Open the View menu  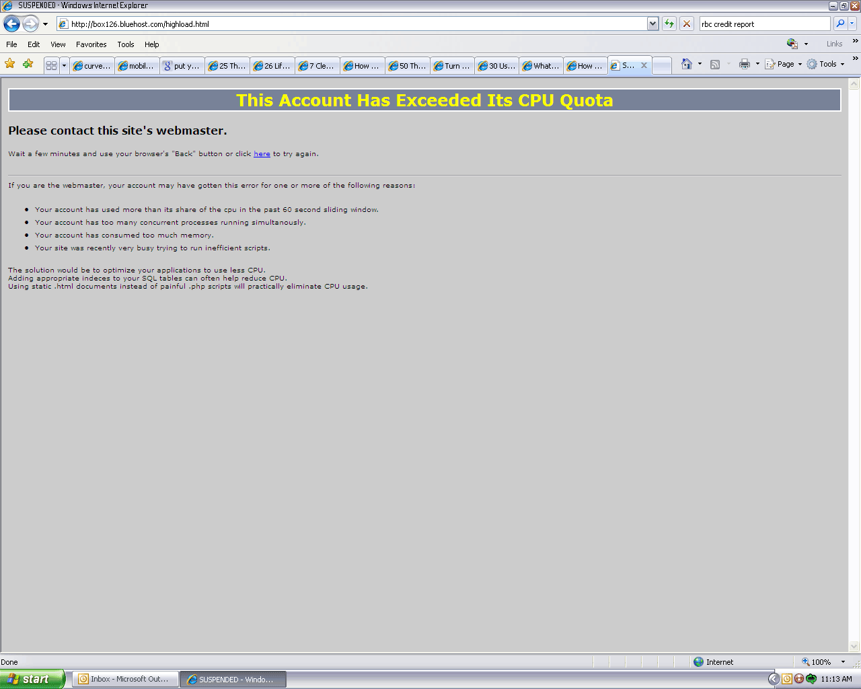click(x=58, y=44)
